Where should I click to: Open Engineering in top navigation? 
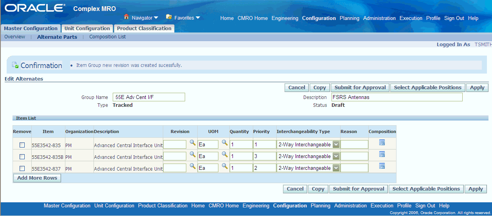click(285, 18)
